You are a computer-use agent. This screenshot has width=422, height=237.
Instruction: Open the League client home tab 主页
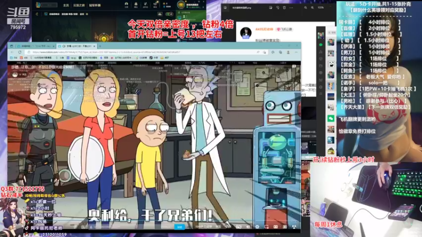point(65,5)
